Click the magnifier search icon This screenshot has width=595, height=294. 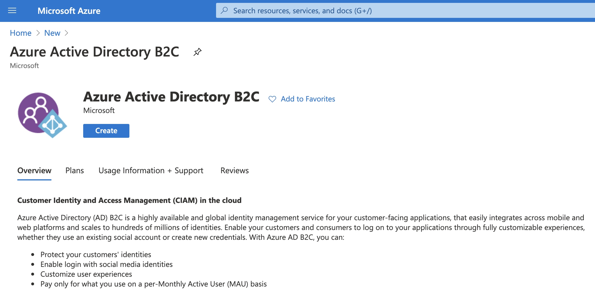pyautogui.click(x=224, y=11)
